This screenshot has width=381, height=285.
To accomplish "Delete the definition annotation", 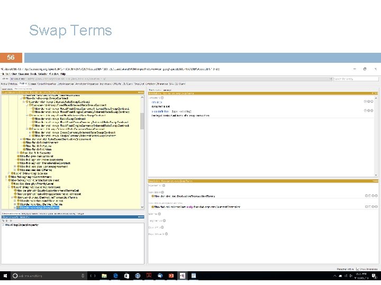I will [368, 110].
